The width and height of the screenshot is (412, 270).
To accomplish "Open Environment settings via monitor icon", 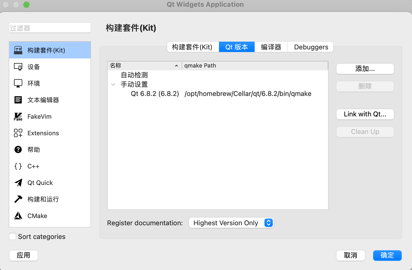I will [18, 83].
